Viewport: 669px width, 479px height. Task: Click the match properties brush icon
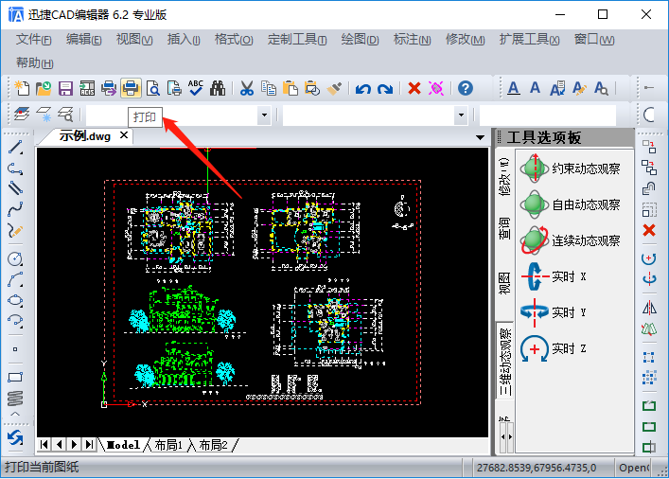(335, 88)
